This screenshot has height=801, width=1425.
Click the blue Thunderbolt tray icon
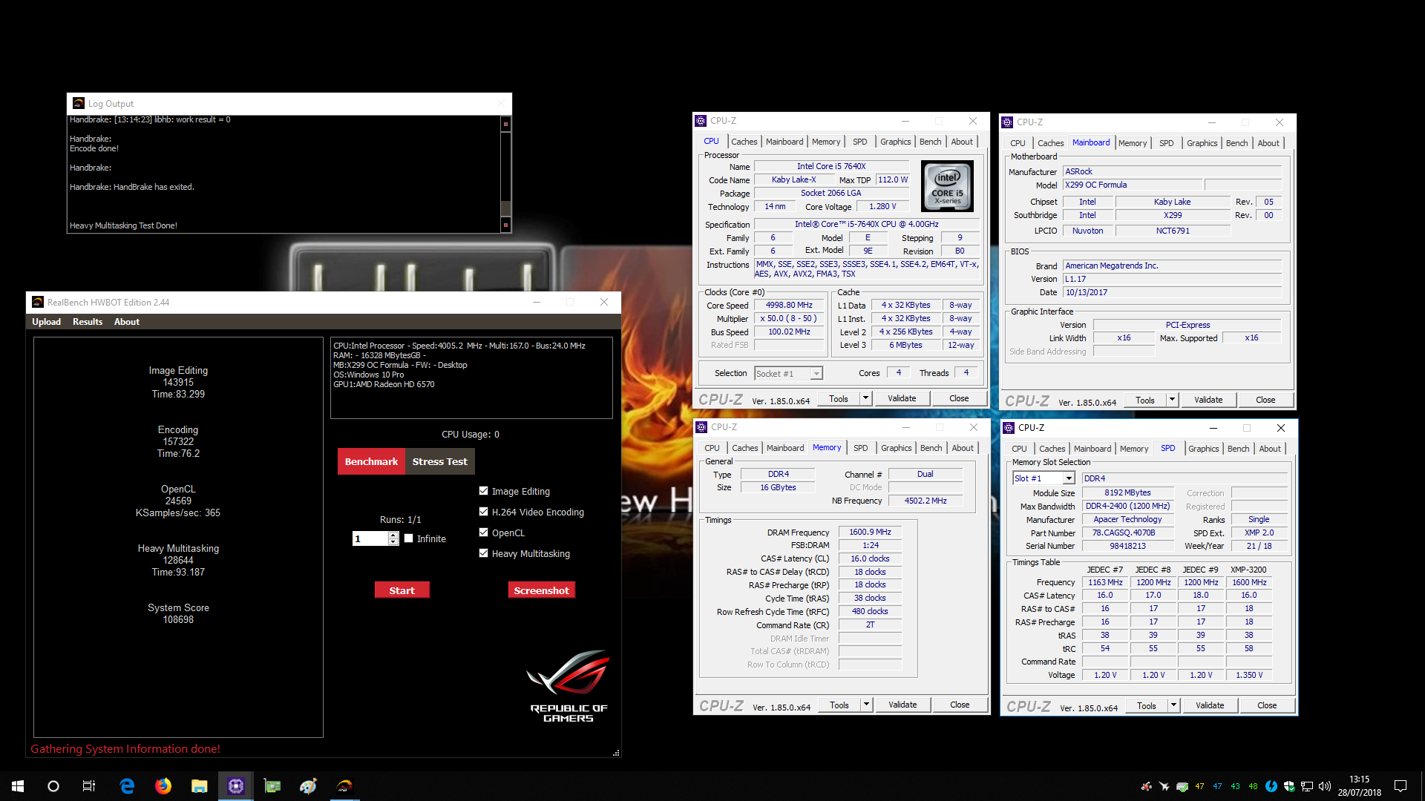click(x=1271, y=786)
